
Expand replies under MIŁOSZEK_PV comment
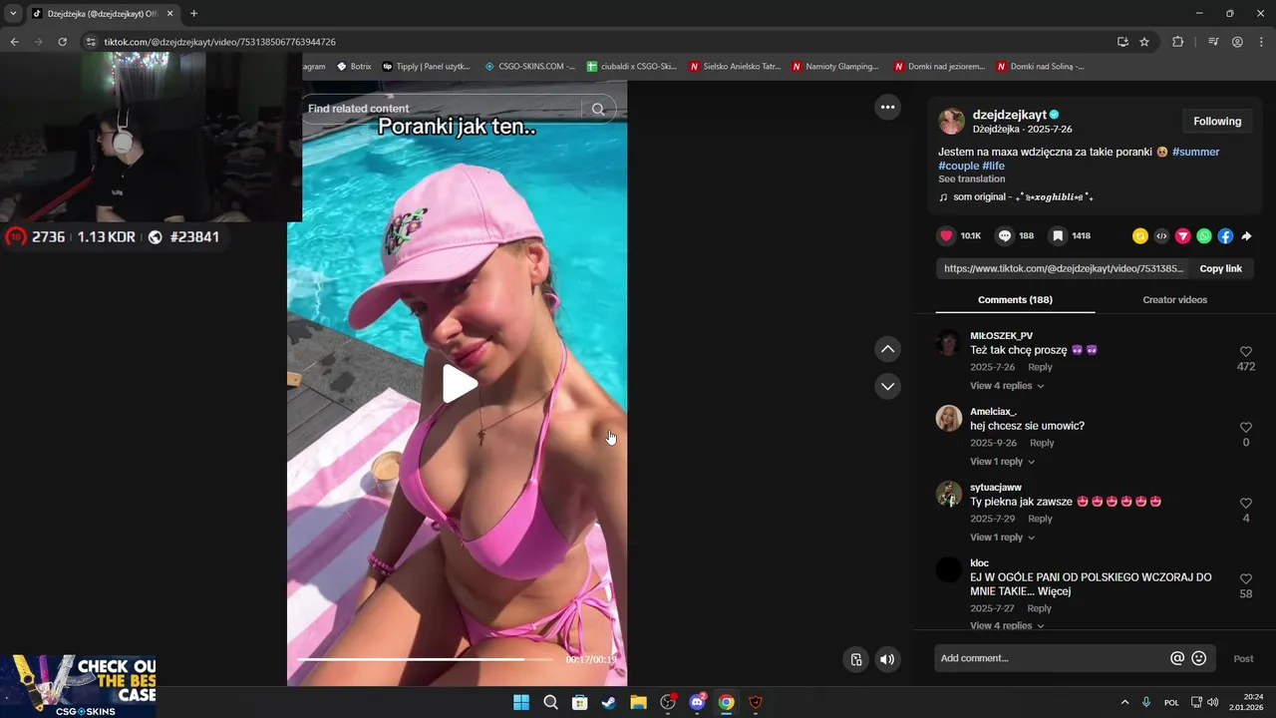(x=1007, y=386)
